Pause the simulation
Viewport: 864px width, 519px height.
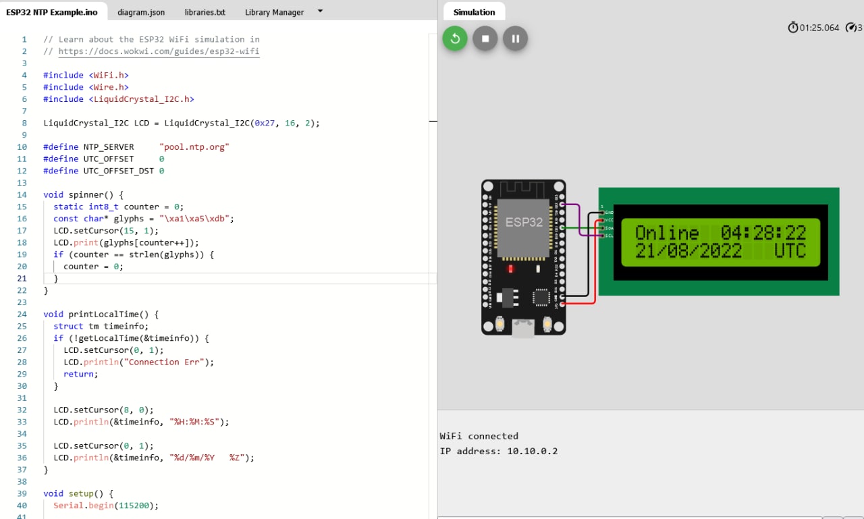(x=515, y=38)
